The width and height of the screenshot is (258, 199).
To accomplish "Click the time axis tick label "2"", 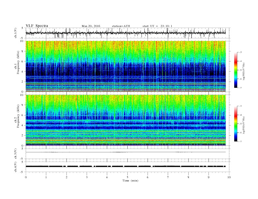I will pos(66,177).
